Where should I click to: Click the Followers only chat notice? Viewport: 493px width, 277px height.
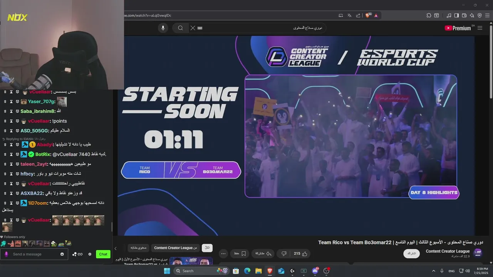[x=13, y=237]
